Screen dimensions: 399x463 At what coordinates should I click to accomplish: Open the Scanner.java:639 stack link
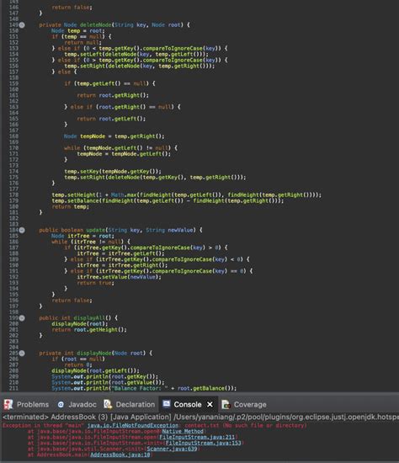point(172,449)
